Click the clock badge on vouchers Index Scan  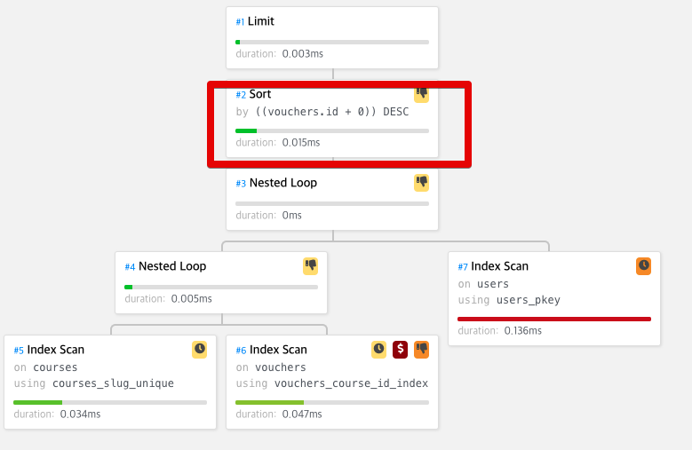coord(378,350)
